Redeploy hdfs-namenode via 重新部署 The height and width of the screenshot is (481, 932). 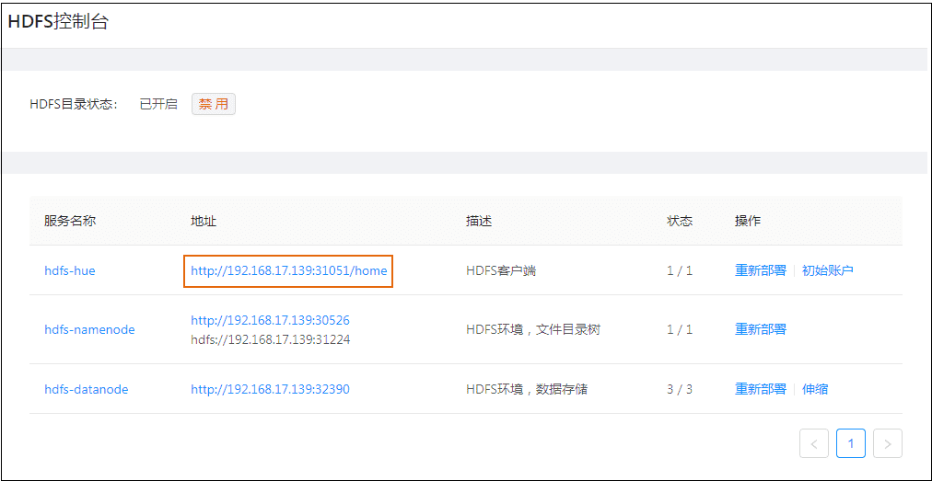click(760, 329)
